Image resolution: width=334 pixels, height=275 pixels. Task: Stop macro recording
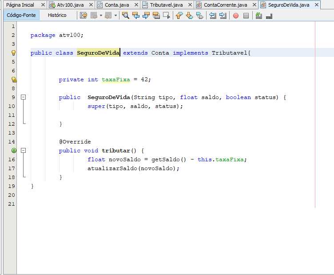click(x=246, y=16)
